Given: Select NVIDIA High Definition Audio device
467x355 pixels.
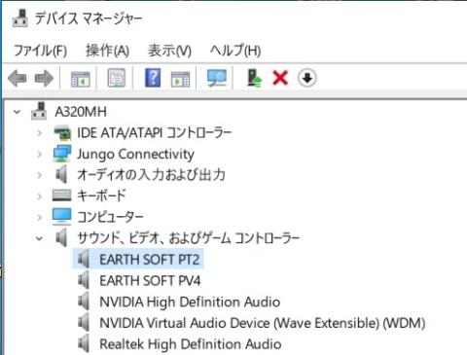Looking at the screenshot, I should [190, 302].
